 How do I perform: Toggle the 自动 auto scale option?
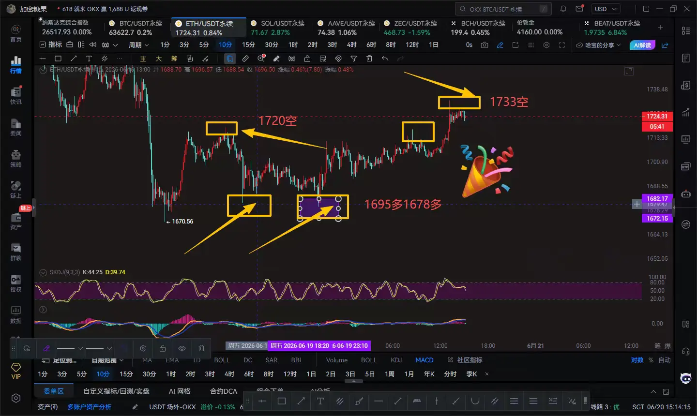tap(665, 360)
